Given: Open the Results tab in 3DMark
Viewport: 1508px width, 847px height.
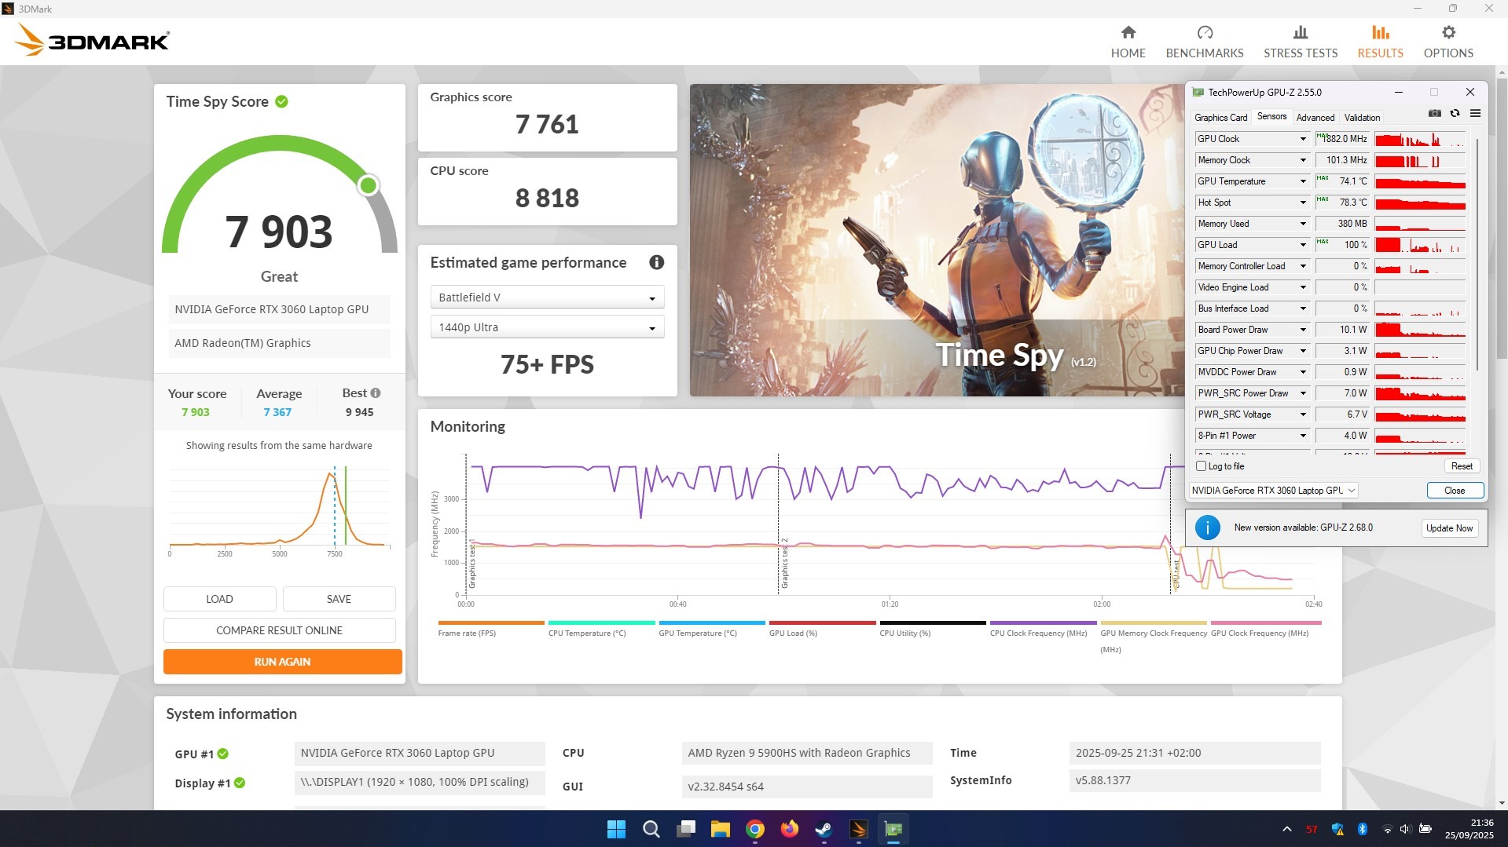Looking at the screenshot, I should click(x=1380, y=42).
